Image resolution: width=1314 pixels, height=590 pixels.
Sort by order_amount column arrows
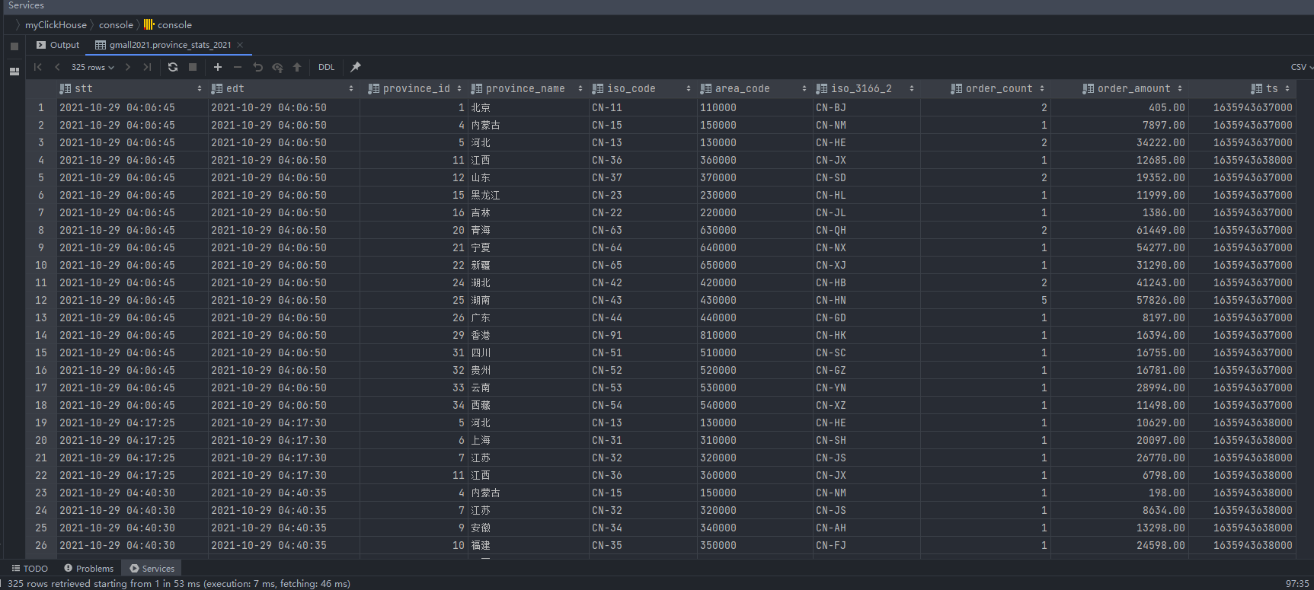(x=1180, y=89)
